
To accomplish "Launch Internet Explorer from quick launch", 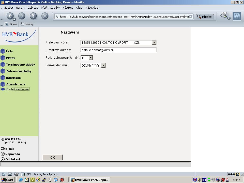I will (x=21, y=180).
